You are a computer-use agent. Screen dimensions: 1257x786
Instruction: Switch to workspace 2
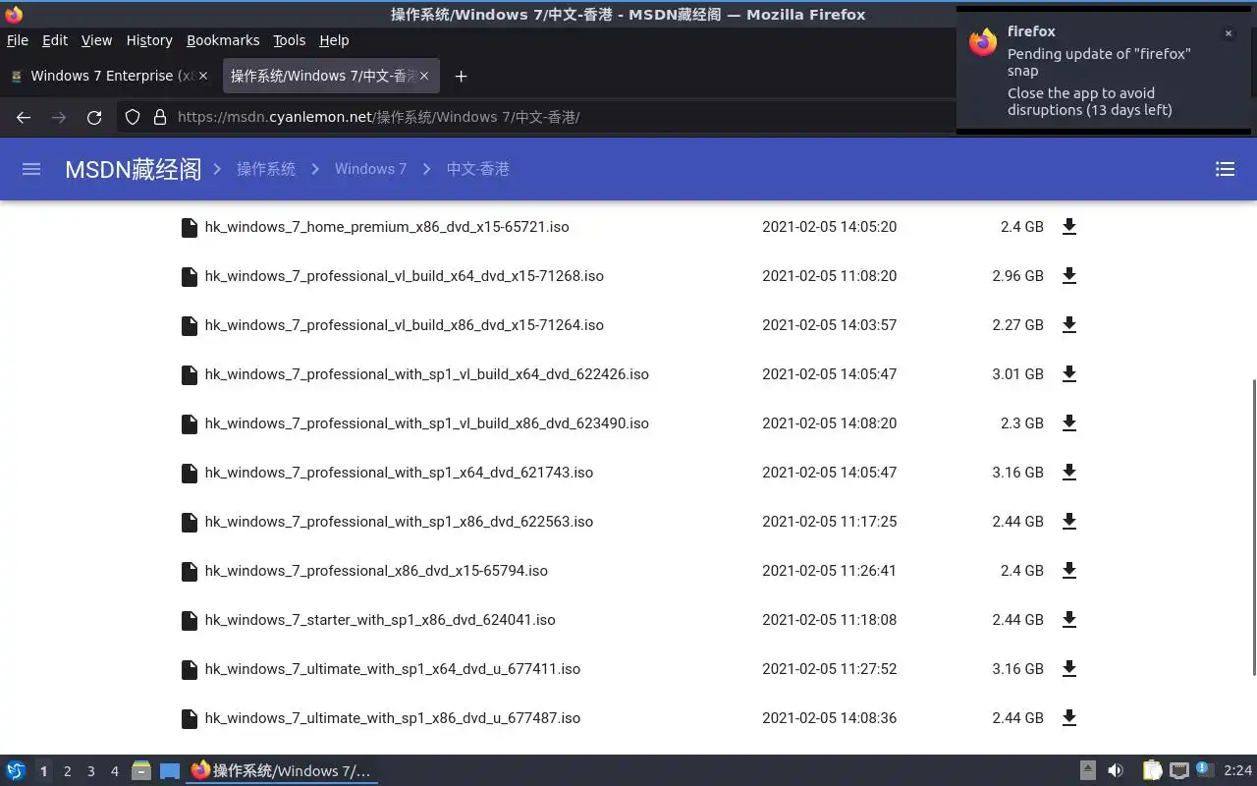67,771
